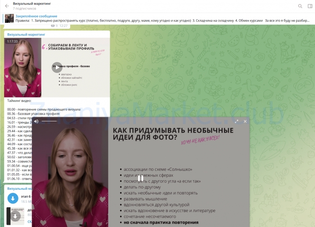Screen dimensions: 315x227
Task: Click the '01.06.10' timing line
Action: coord(19,179)
